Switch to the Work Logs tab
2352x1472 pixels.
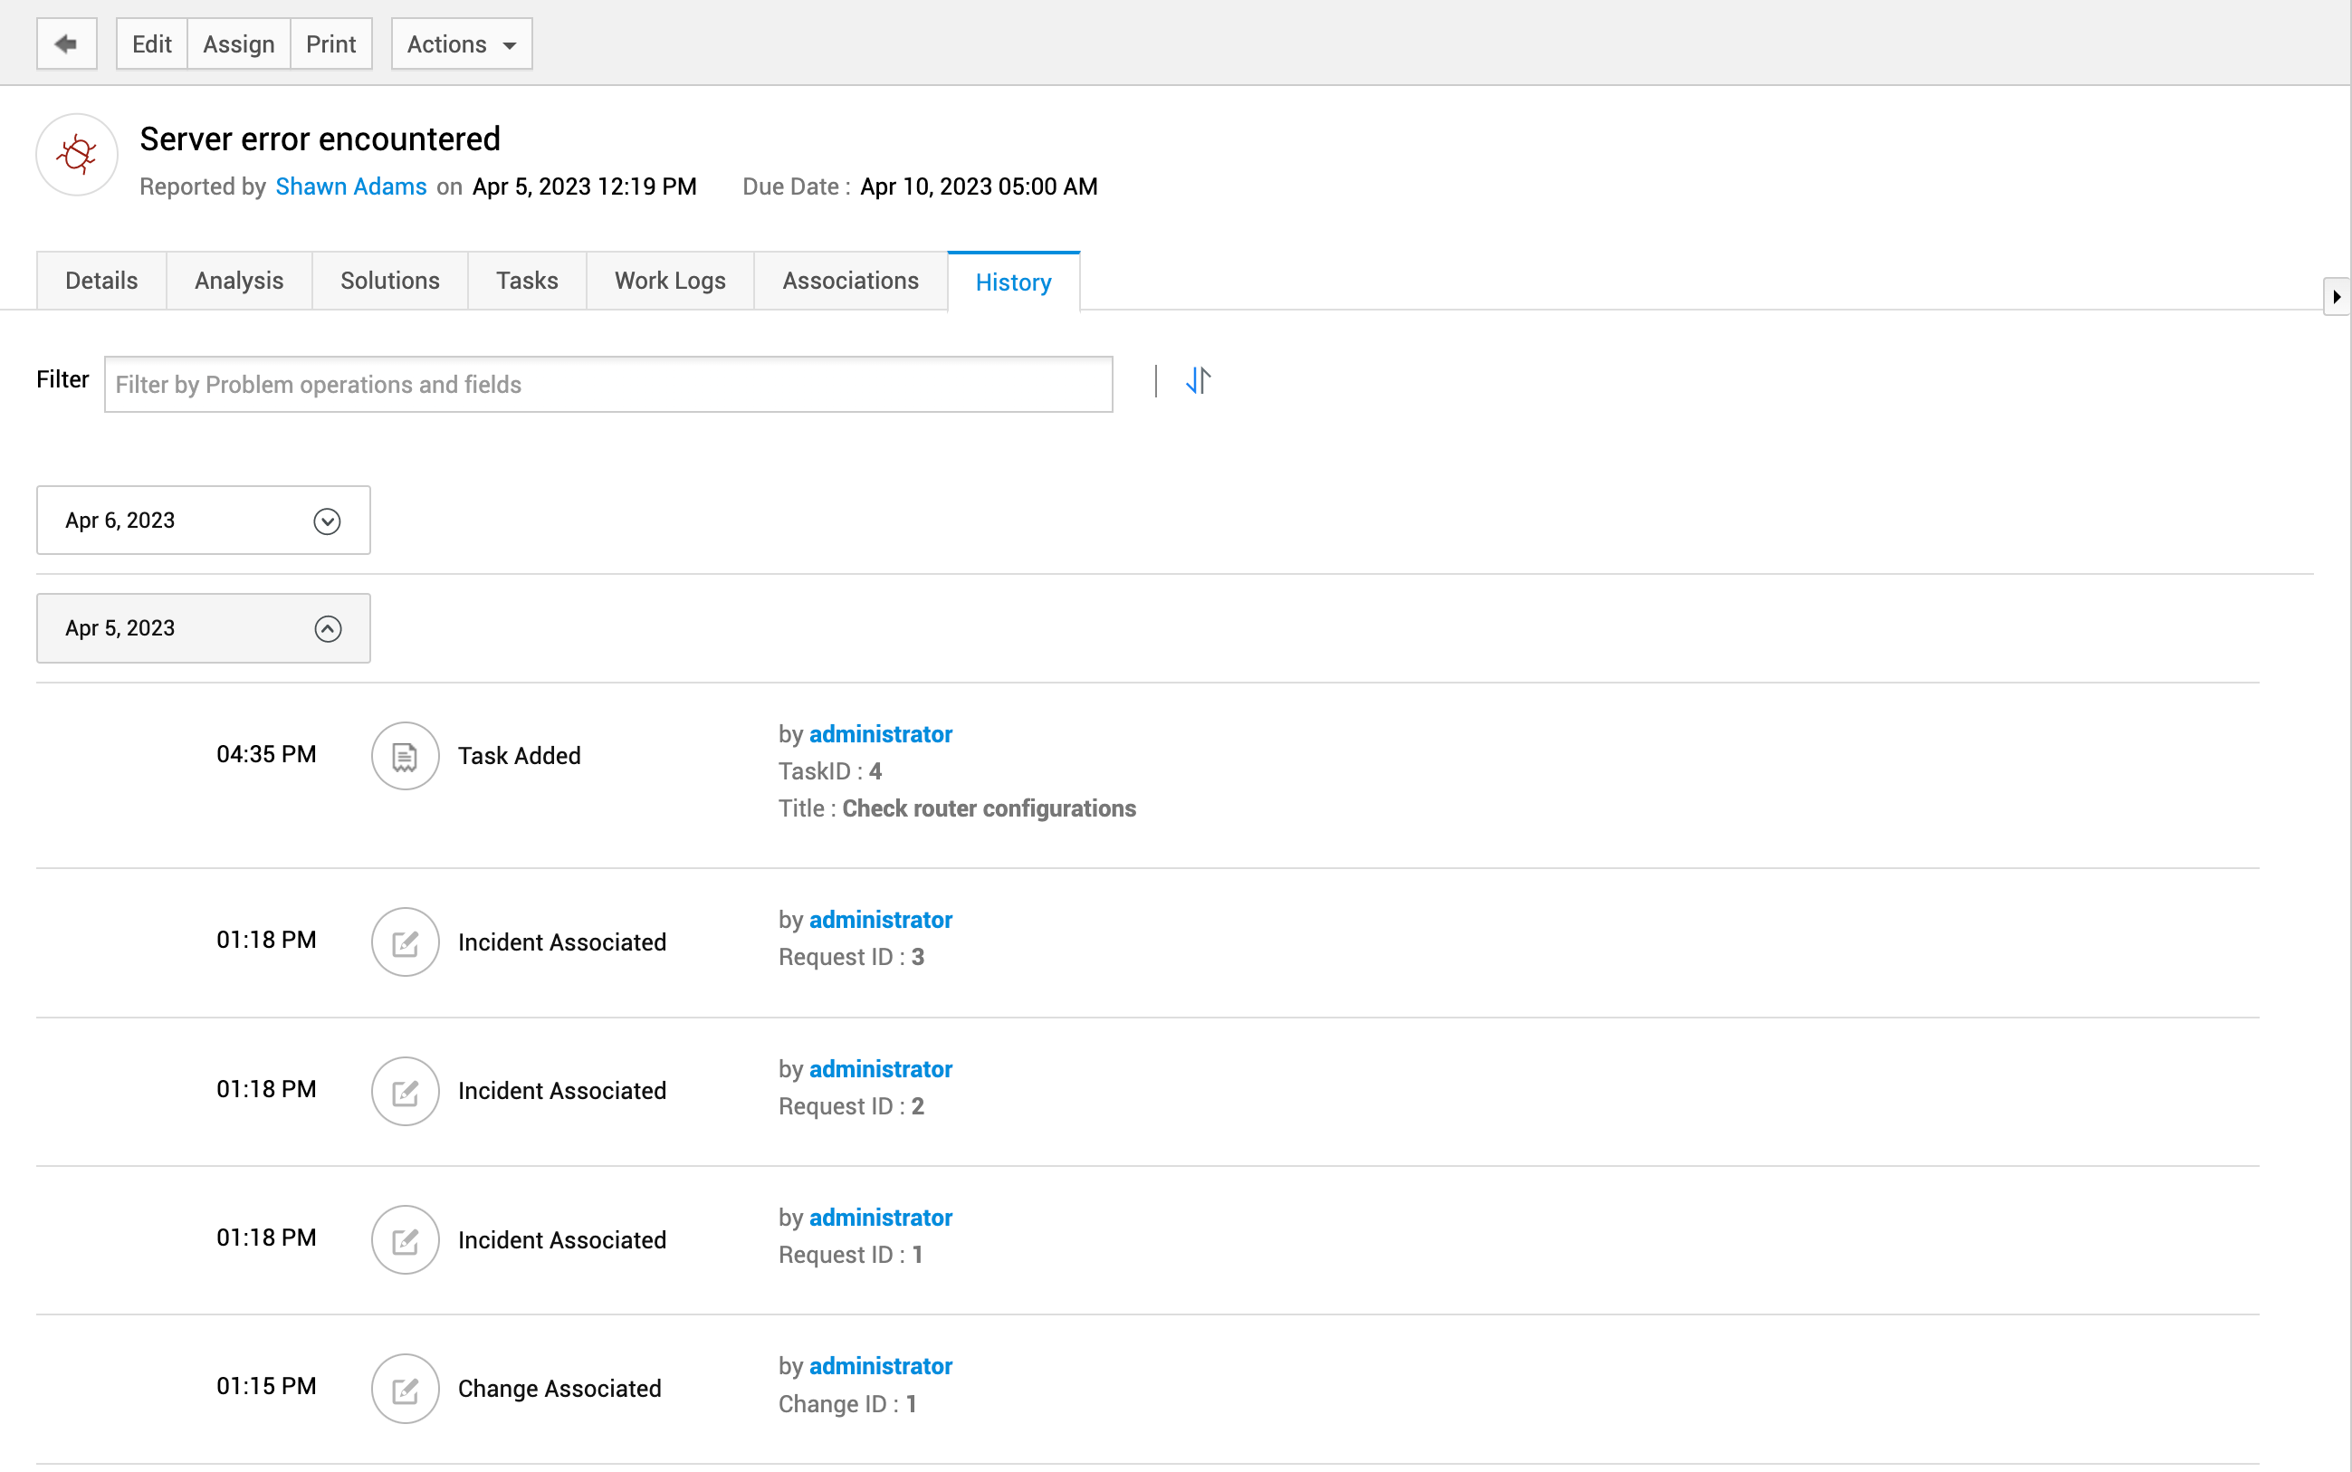tap(670, 282)
